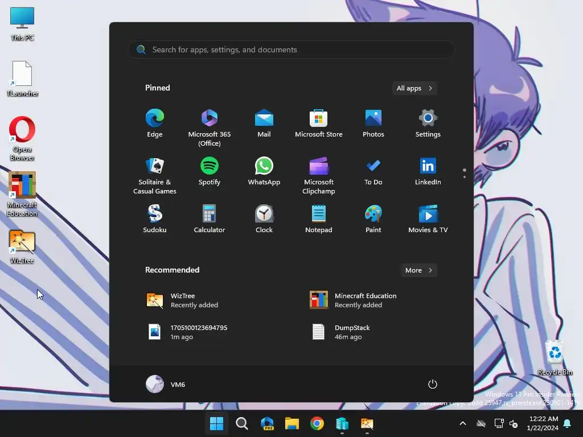Launch Google Chrome from the taskbar
583x437 pixels.
pos(317,423)
